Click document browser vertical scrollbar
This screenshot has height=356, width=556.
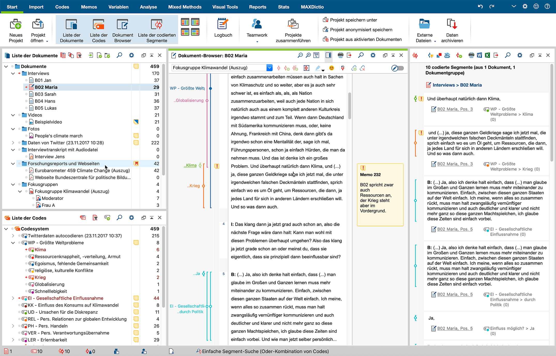tap(350, 106)
